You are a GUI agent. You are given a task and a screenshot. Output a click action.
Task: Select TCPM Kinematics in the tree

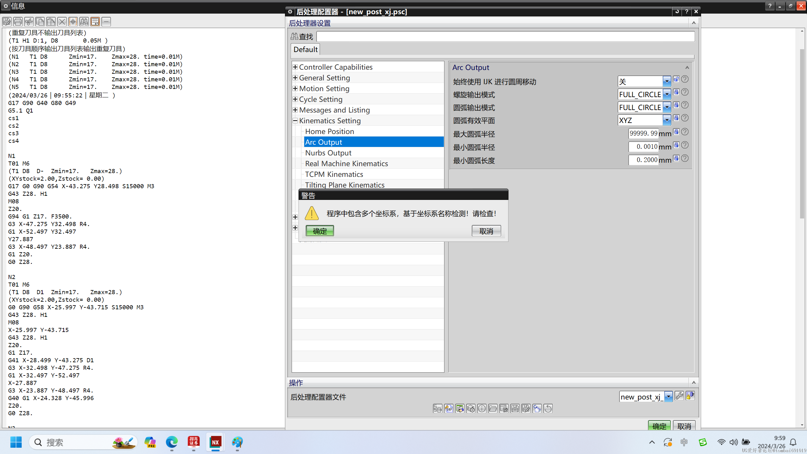pyautogui.click(x=334, y=174)
